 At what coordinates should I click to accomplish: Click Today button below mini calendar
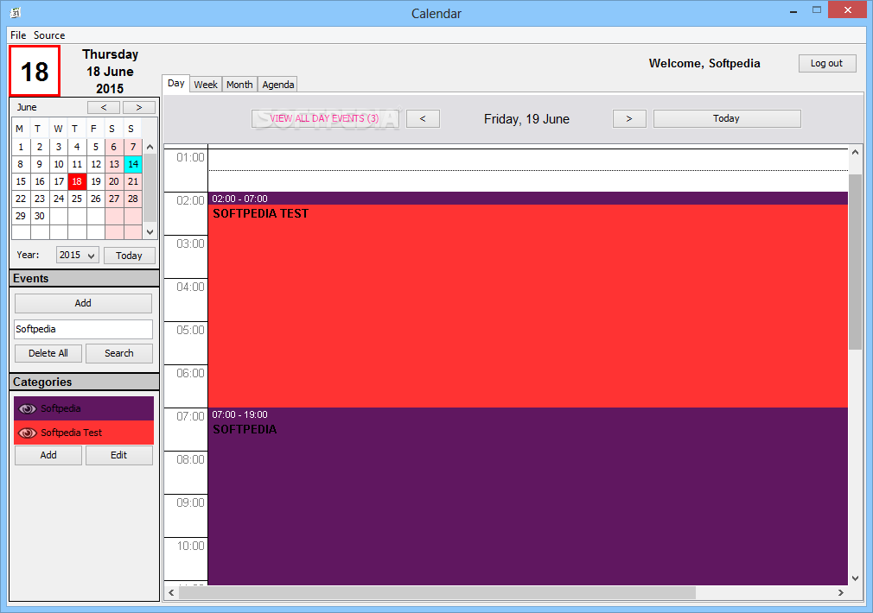[x=129, y=256]
